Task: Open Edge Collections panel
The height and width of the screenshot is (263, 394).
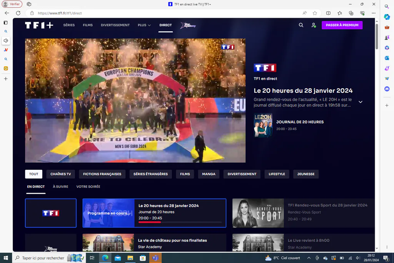Action: pos(351,13)
